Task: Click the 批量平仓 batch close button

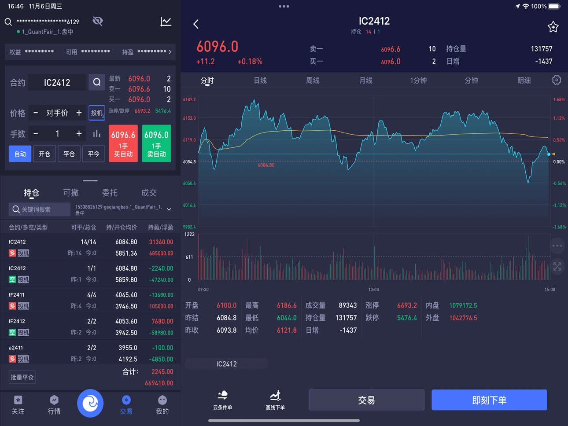Action: tap(22, 377)
